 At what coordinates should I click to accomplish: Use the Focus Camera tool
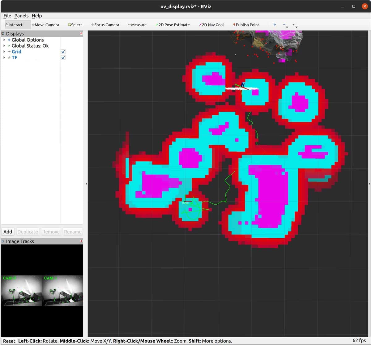[105, 25]
